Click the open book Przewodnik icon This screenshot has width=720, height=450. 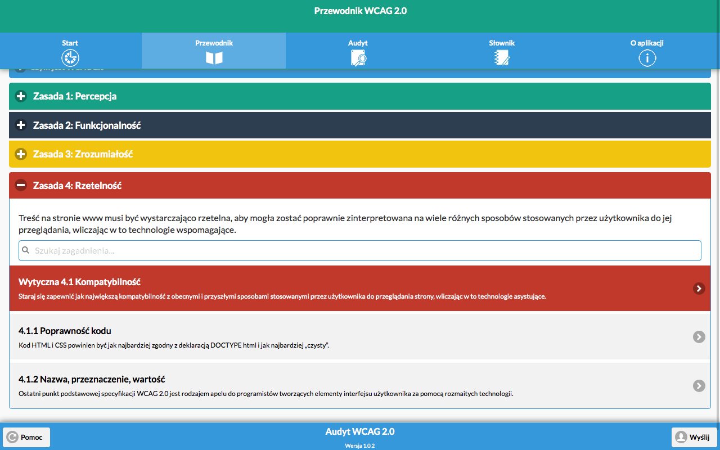(214, 58)
